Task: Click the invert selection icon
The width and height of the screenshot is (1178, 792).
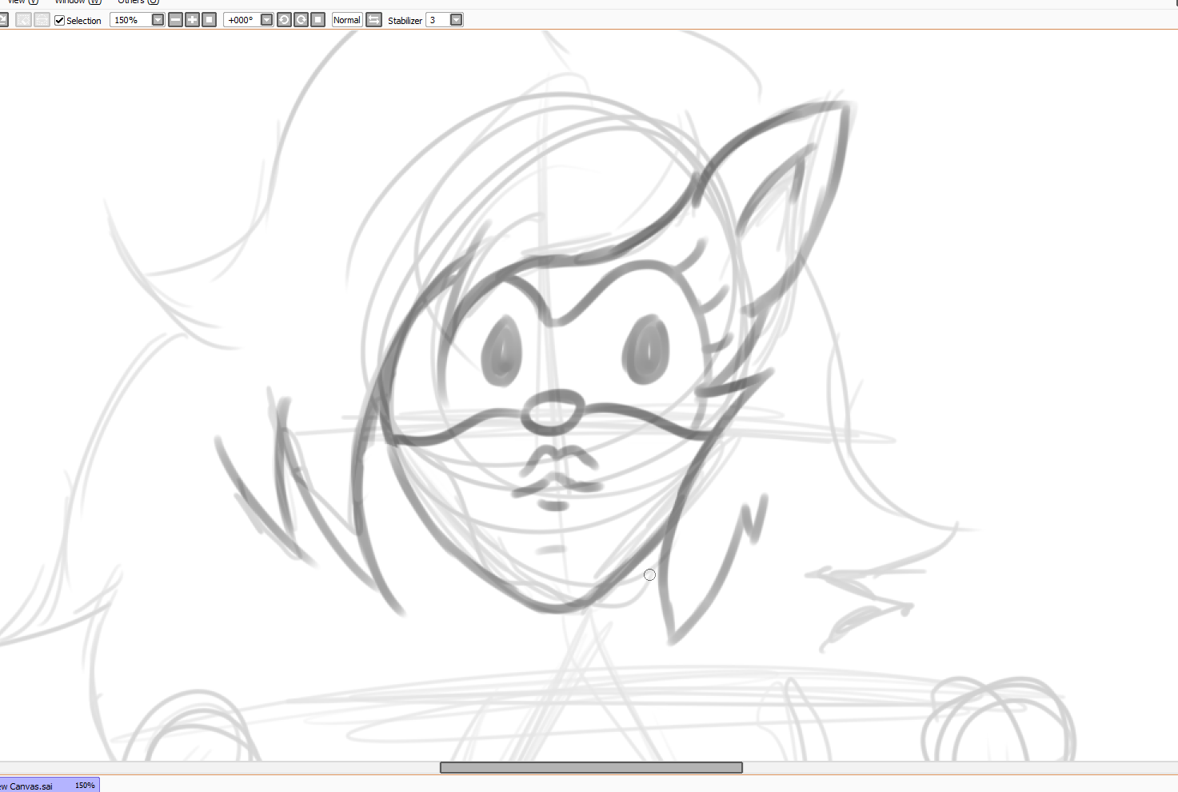Action: tap(42, 20)
